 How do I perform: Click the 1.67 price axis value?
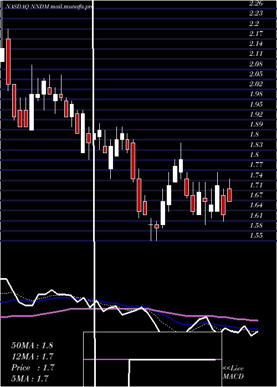pos(256,195)
